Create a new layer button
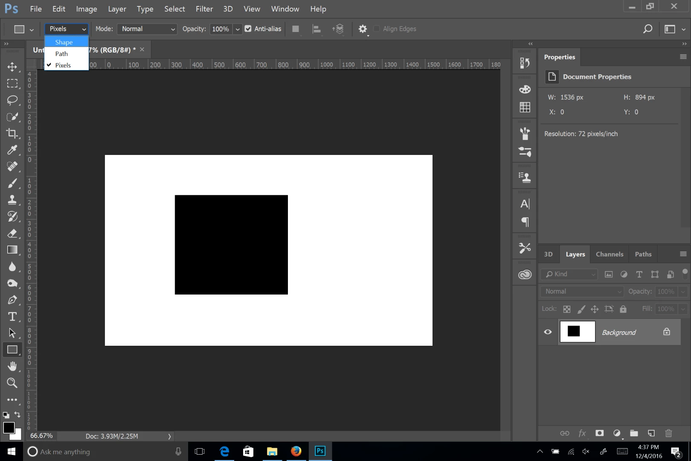Viewport: 691px width, 461px height. click(x=651, y=433)
